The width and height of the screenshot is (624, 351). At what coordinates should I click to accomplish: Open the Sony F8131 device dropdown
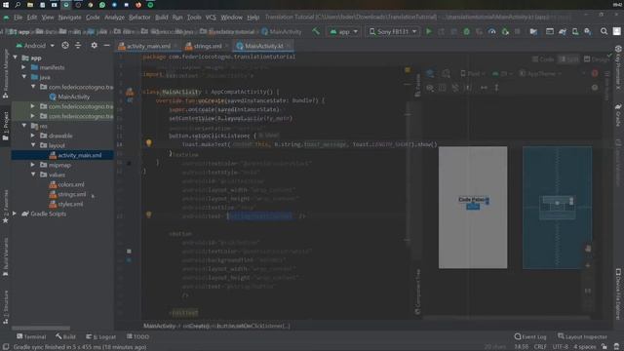(392, 31)
